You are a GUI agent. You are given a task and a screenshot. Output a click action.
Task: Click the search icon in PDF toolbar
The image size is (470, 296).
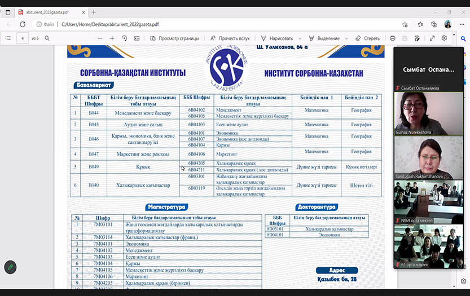[47, 38]
